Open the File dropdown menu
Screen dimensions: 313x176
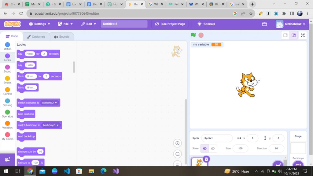pos(65,24)
